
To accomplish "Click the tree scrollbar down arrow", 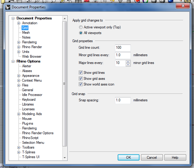I will pos(65,158).
